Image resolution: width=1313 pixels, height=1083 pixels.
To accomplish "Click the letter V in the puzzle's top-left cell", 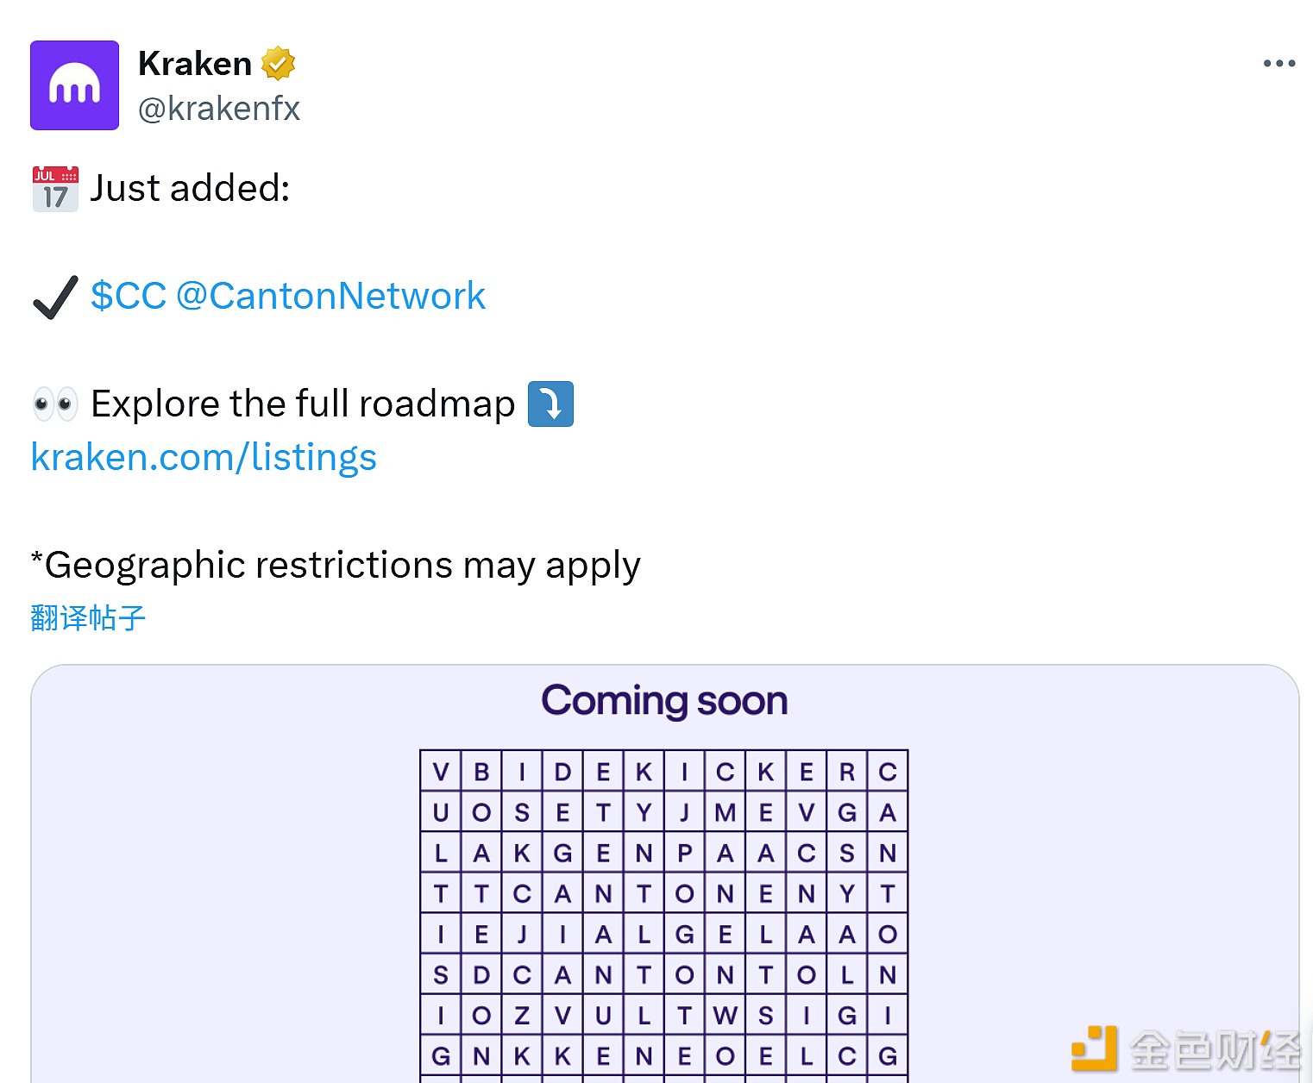I will [x=440, y=770].
